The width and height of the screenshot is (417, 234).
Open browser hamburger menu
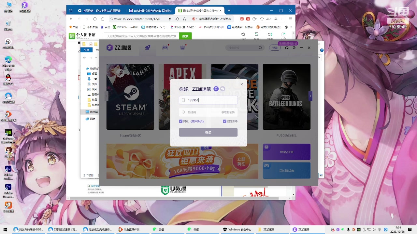(291, 19)
